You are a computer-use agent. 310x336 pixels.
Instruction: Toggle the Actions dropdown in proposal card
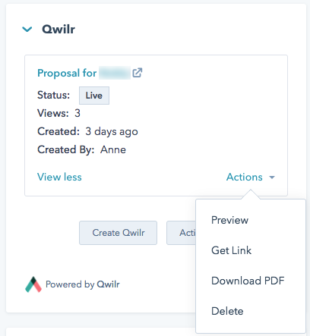click(x=251, y=177)
